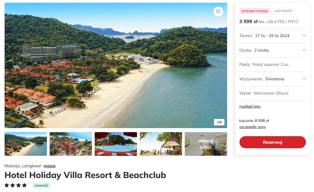This screenshot has height=192, width=314.
Task: Click the LAST MINUTE badge
Action: pos(283,11)
